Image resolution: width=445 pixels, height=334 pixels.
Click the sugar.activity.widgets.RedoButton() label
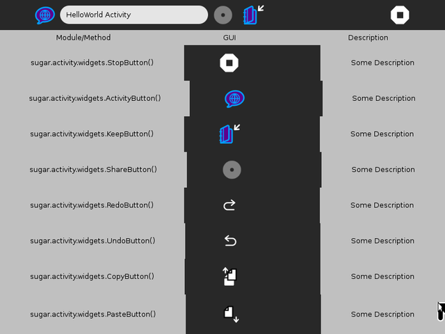click(92, 205)
